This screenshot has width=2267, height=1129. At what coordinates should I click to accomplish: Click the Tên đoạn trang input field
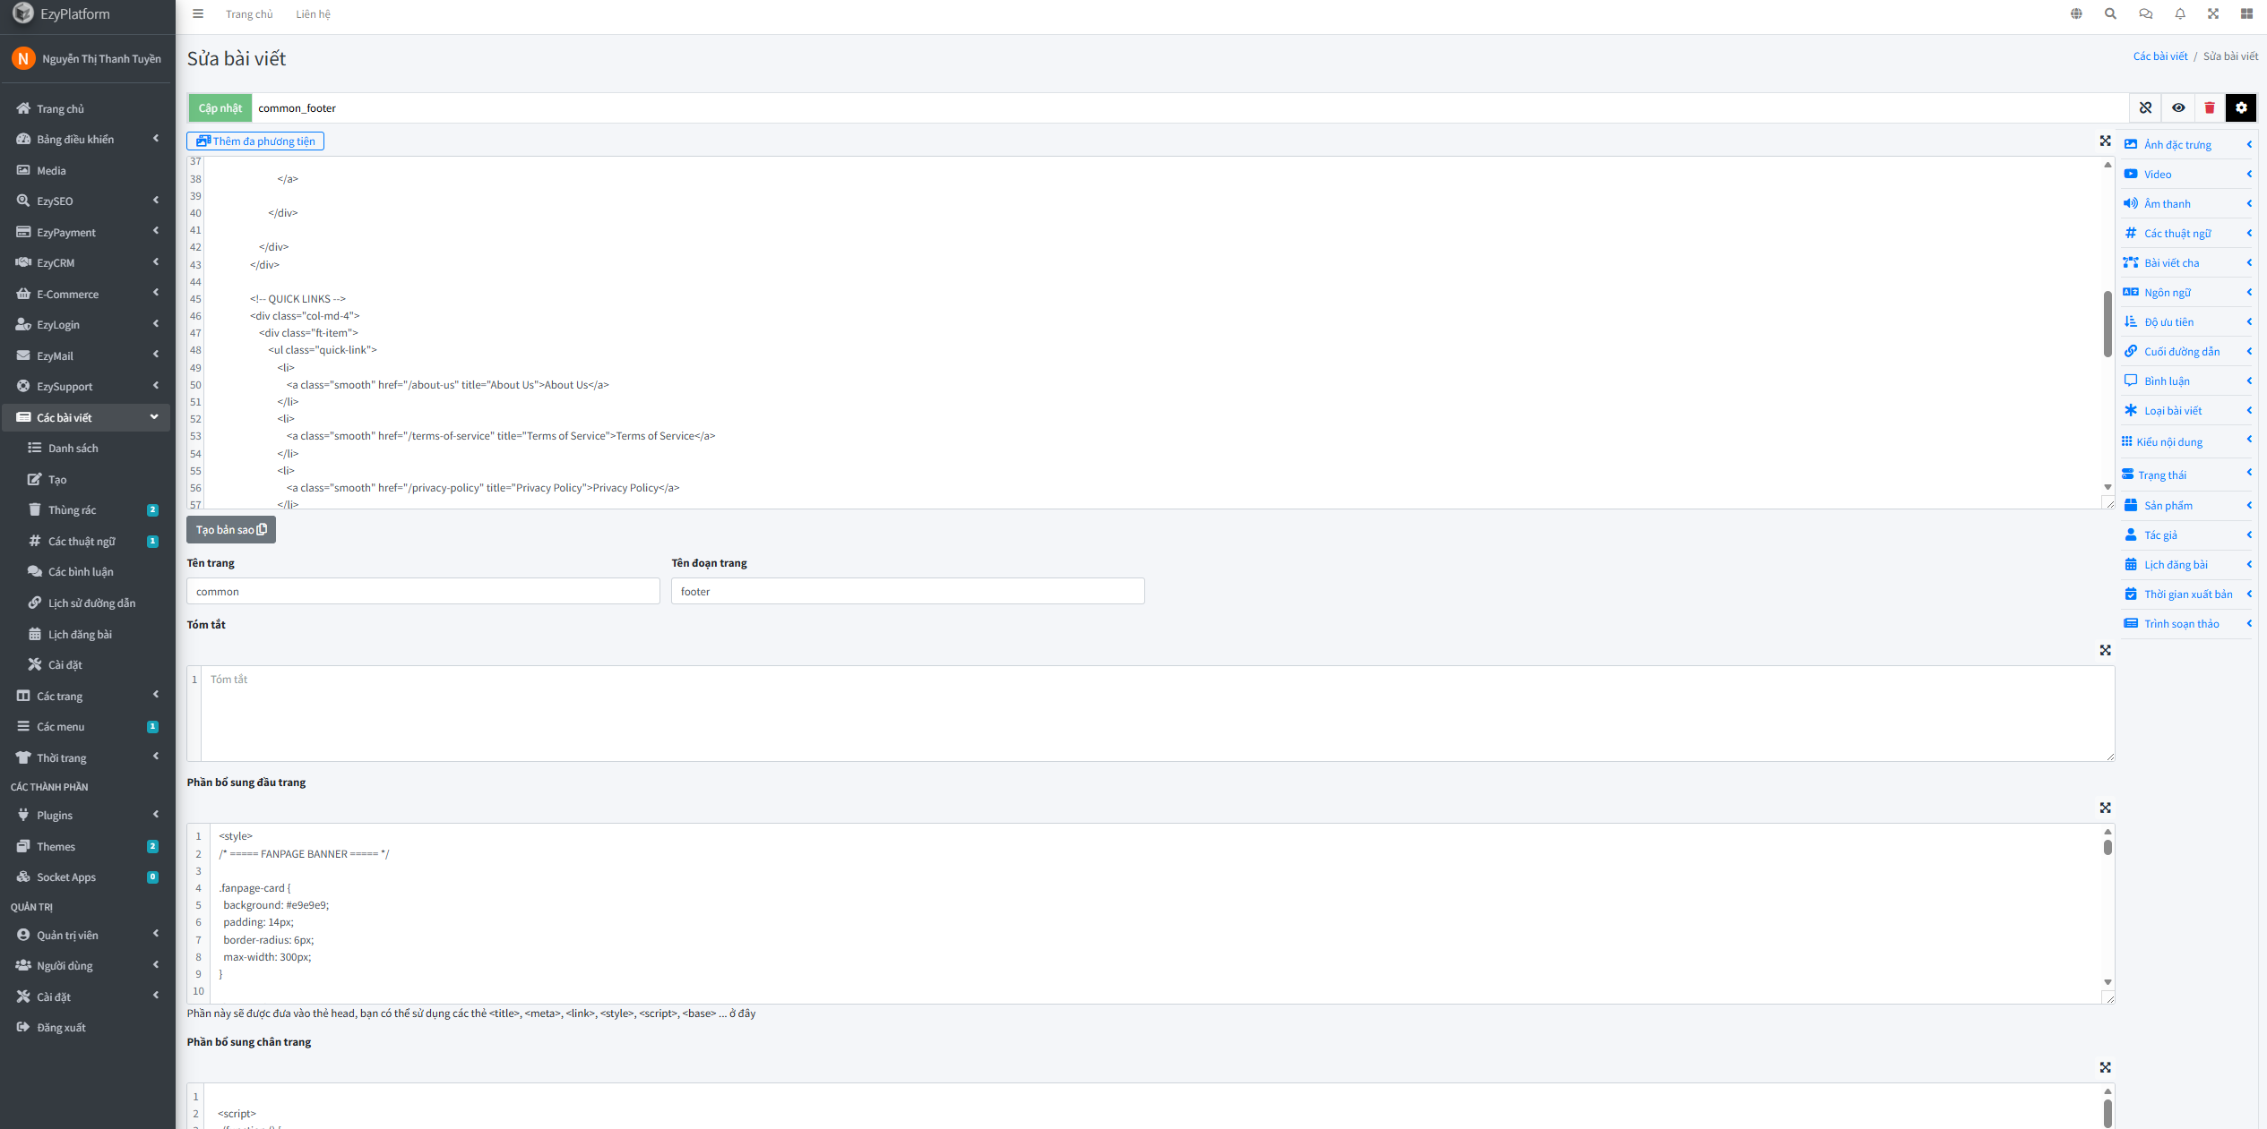coord(907,591)
